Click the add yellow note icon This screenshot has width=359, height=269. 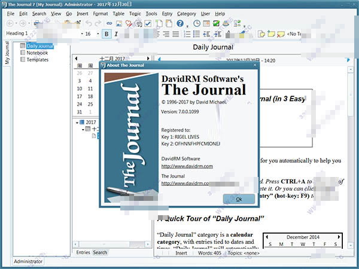[x=271, y=34]
